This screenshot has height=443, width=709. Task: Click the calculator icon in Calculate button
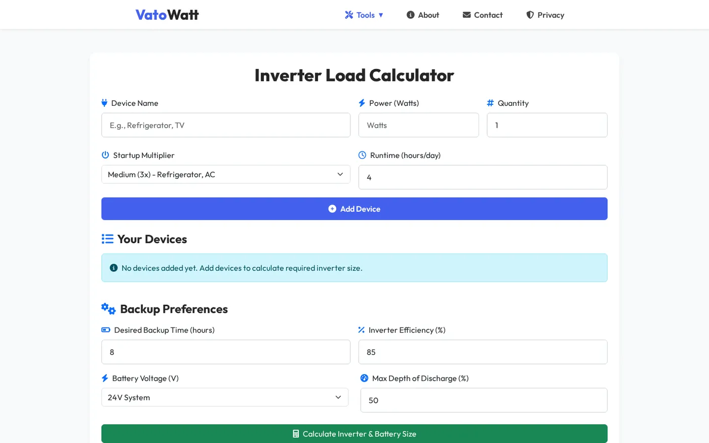pos(296,434)
